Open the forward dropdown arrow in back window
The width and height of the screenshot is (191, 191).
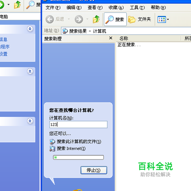pyautogui.click(x=9, y=4)
